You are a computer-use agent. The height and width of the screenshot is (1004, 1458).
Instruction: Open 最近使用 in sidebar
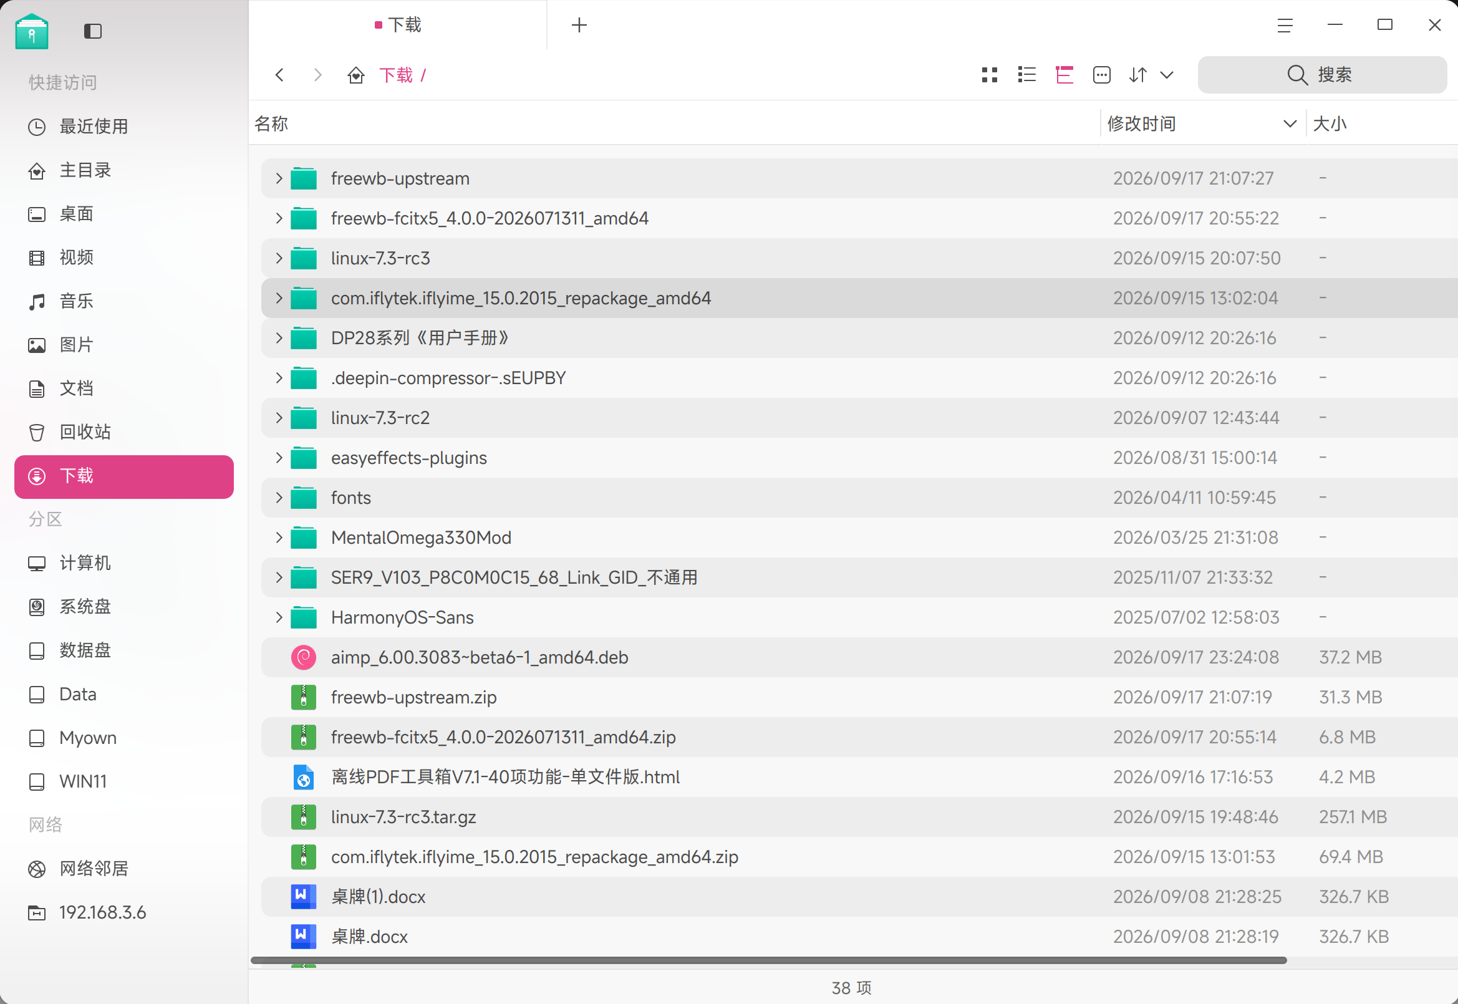124,127
